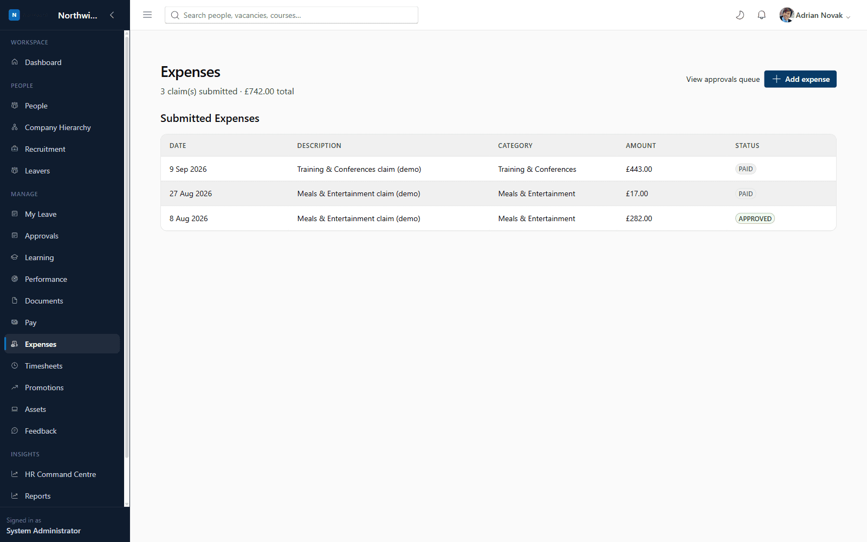This screenshot has height=542, width=867.
Task: Click the £17.00 amount cell
Action: click(637, 193)
